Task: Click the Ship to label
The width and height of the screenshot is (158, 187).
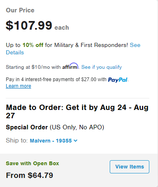Action: [17, 140]
